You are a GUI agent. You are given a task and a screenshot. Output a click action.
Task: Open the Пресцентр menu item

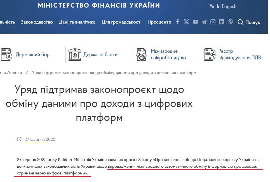159,22
